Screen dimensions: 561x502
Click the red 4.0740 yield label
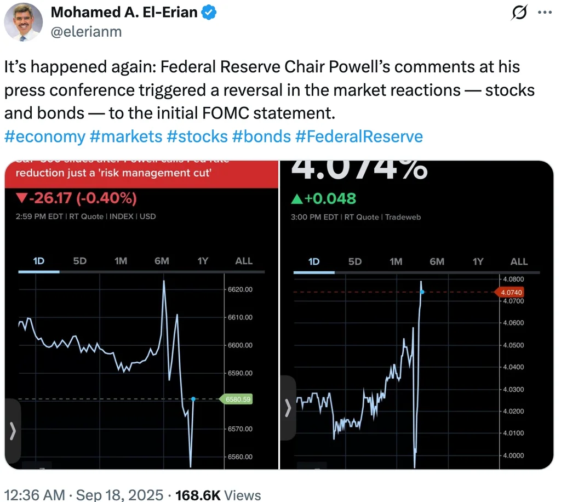tap(511, 292)
